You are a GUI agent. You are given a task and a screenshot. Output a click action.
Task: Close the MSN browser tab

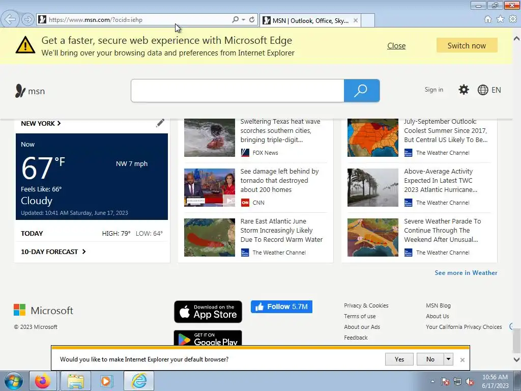tap(356, 20)
